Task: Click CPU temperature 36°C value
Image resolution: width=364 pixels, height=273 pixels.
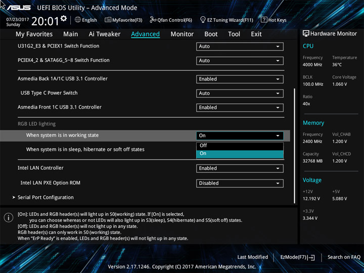Action: (337, 65)
